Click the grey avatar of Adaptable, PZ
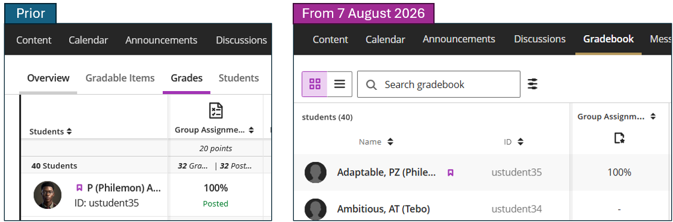The width and height of the screenshot is (673, 222). click(315, 172)
